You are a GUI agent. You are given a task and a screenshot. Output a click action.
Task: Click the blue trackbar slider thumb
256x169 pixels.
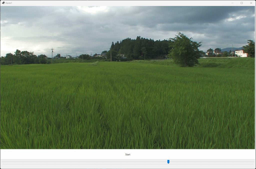pyautogui.click(x=168, y=162)
